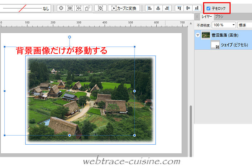The image size is (252, 166).
Task: Align selection to the bottom edge
Action: [x=197, y=8]
